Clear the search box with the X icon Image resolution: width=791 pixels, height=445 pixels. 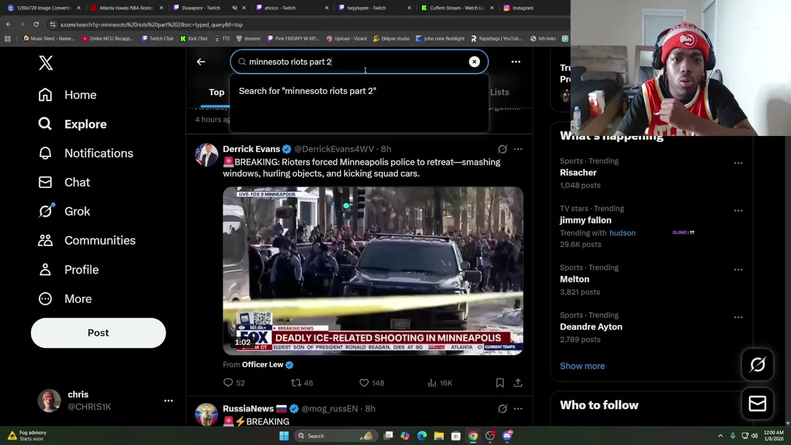pyautogui.click(x=474, y=62)
